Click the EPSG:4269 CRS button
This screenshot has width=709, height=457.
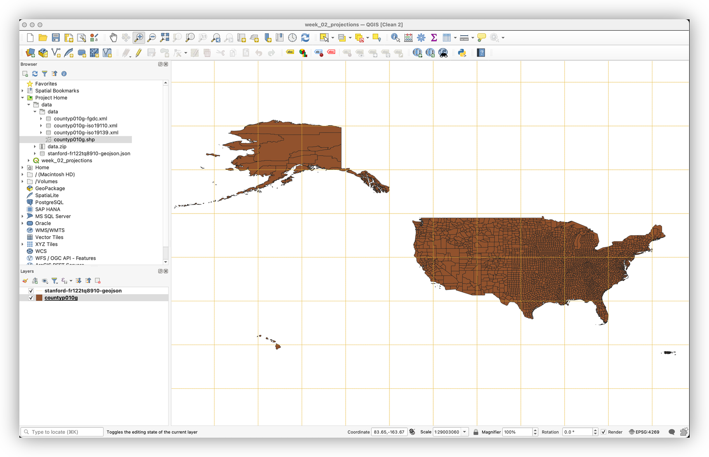[644, 432]
